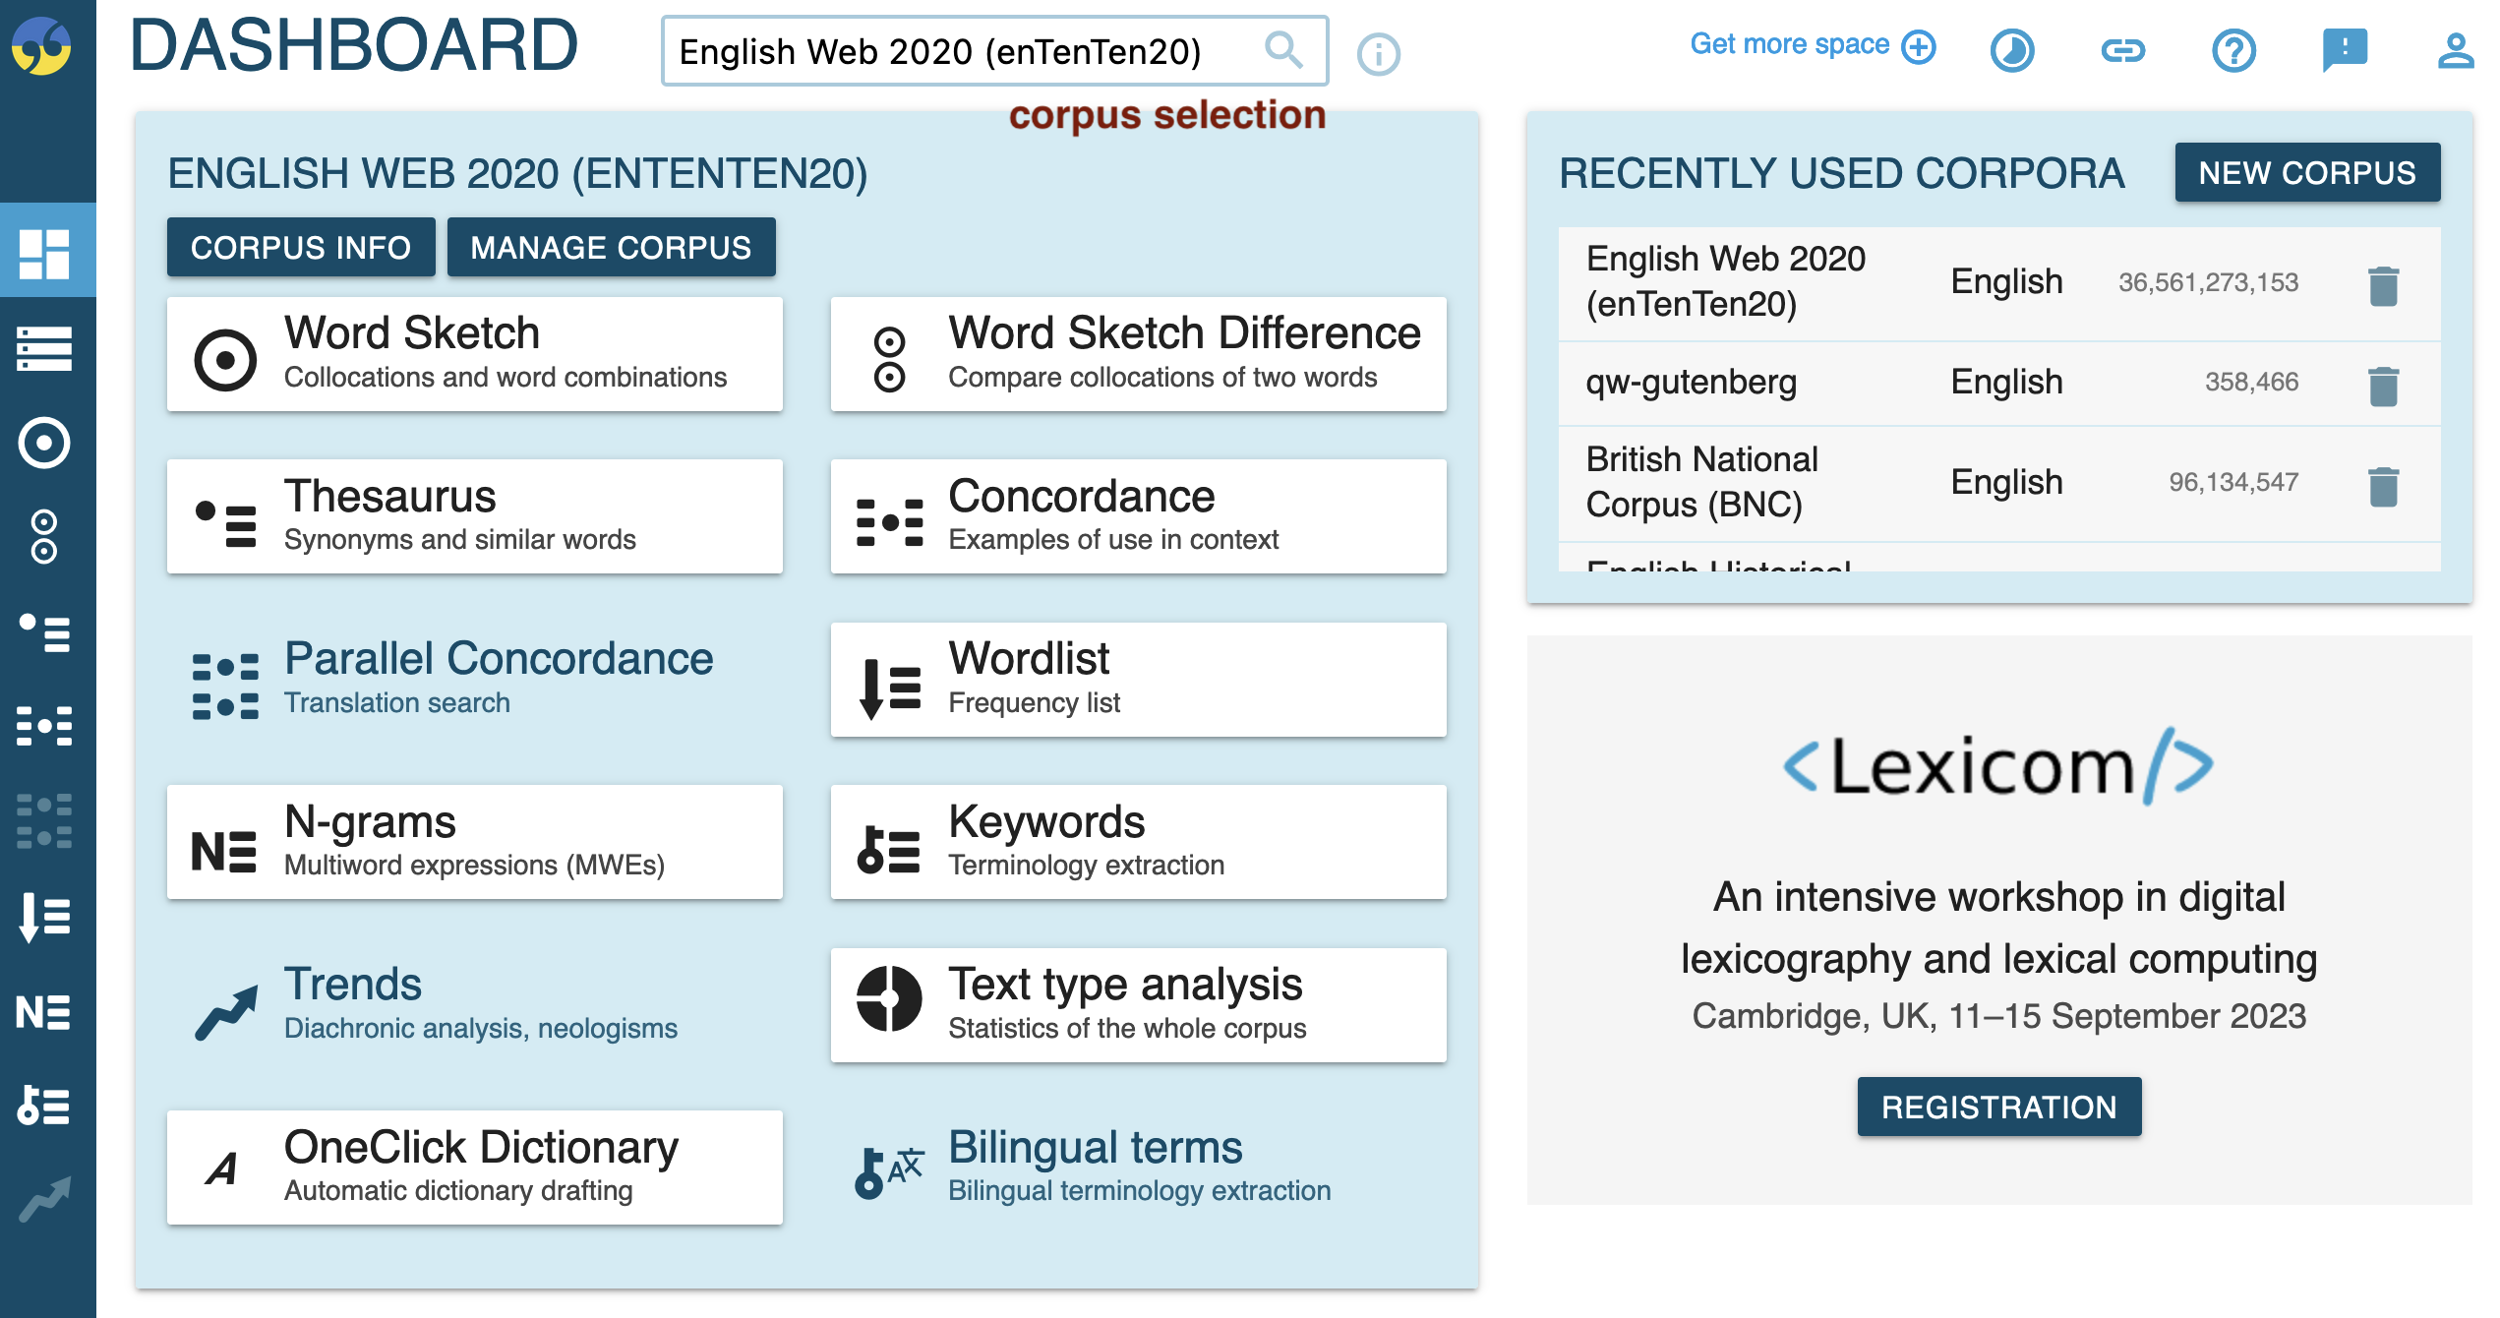Open the Thesaurus tile
Viewport: 2500px width, 1318px height.
(x=475, y=516)
